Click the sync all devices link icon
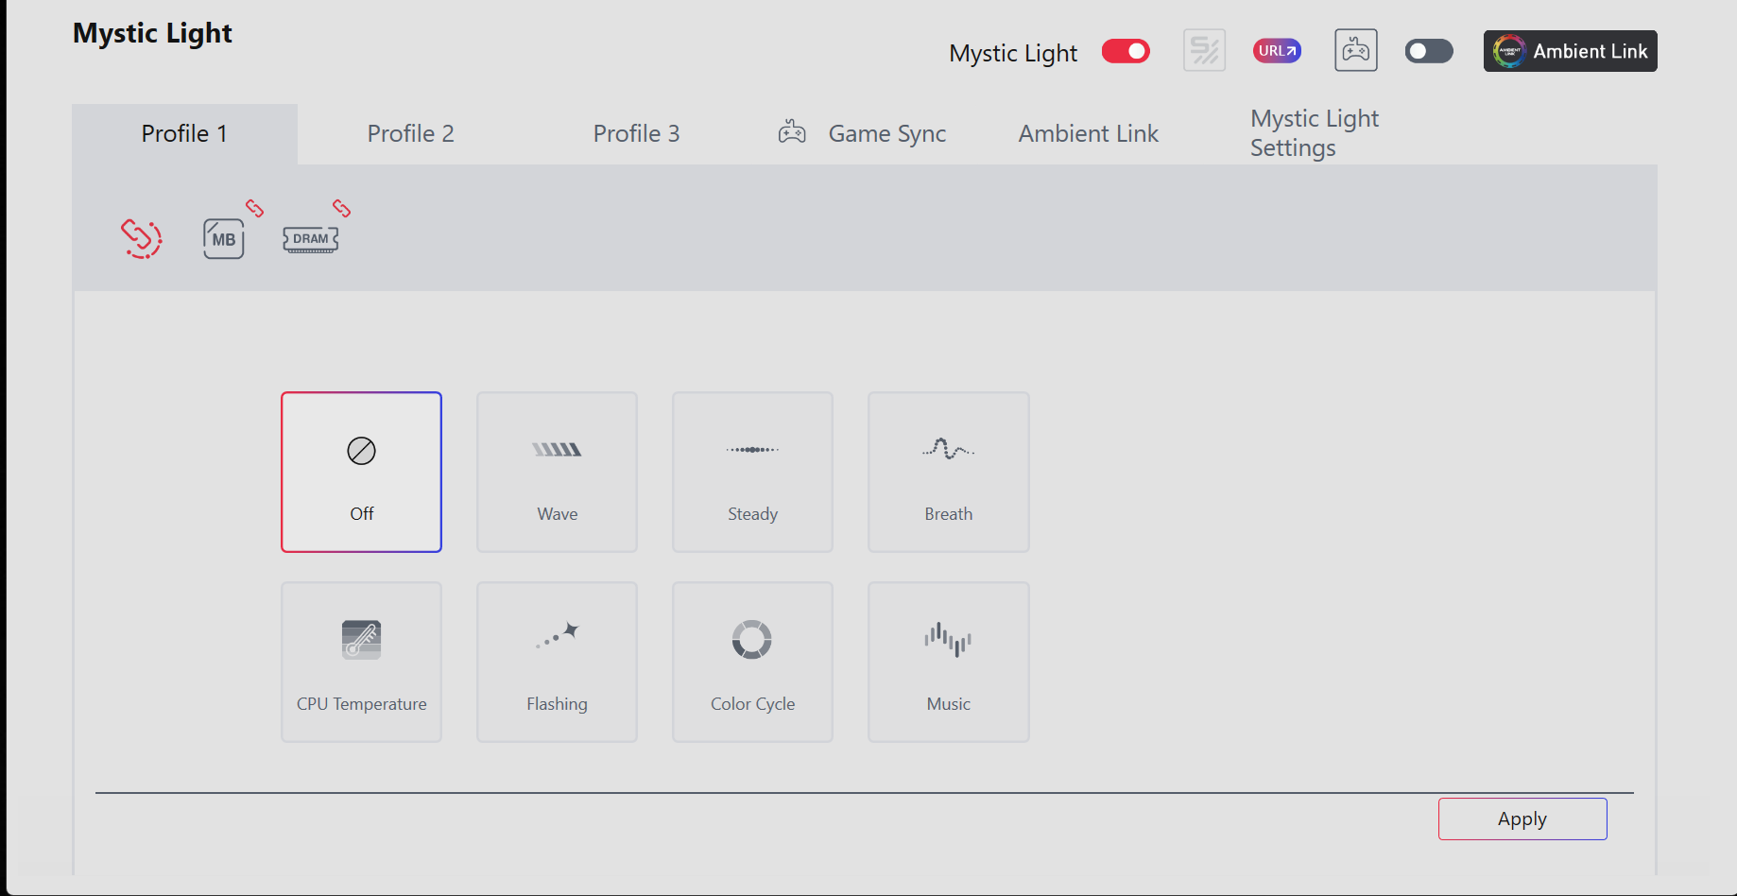Viewport: 1737px width, 896px height. click(x=142, y=238)
